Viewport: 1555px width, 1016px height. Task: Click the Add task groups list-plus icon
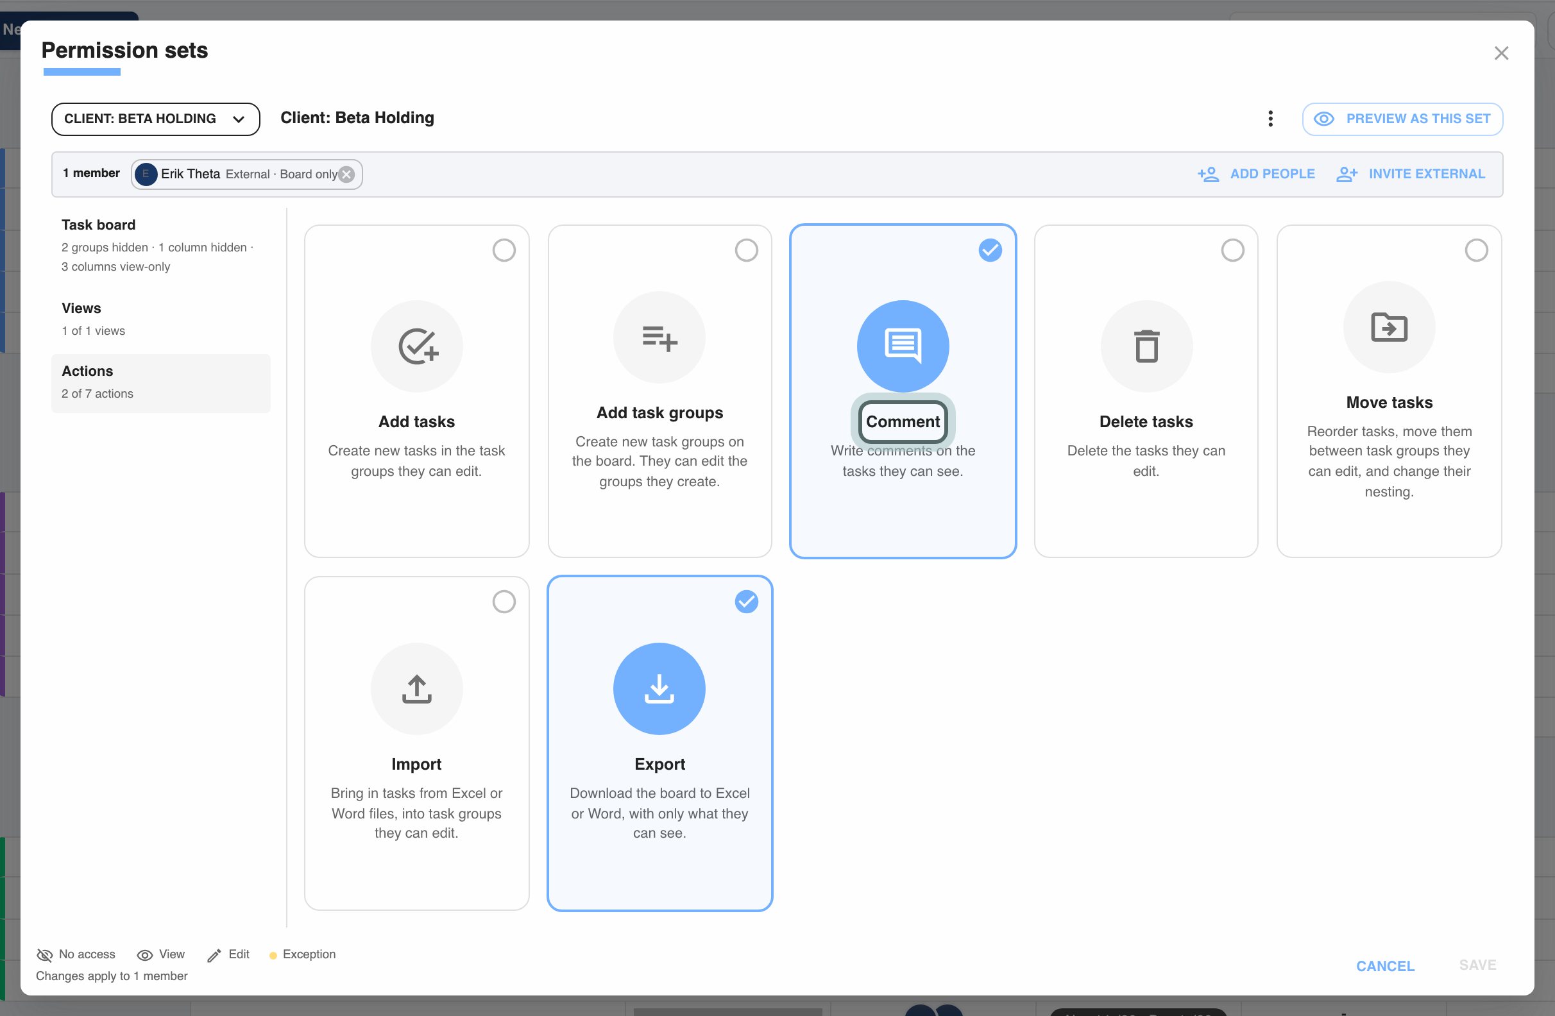pyautogui.click(x=659, y=337)
